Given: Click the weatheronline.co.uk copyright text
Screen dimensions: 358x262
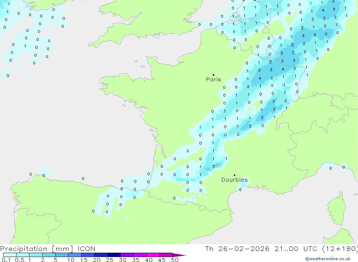Looking at the screenshot, I should [328, 259].
